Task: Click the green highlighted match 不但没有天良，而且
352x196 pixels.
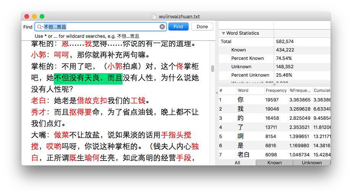Action: tap(88, 78)
